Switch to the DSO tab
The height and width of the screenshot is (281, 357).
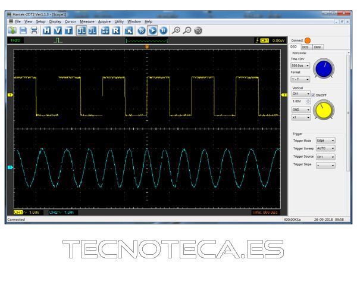coord(294,46)
